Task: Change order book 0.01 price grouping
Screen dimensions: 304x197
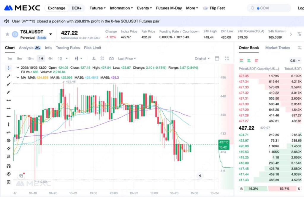Action: 295,61
